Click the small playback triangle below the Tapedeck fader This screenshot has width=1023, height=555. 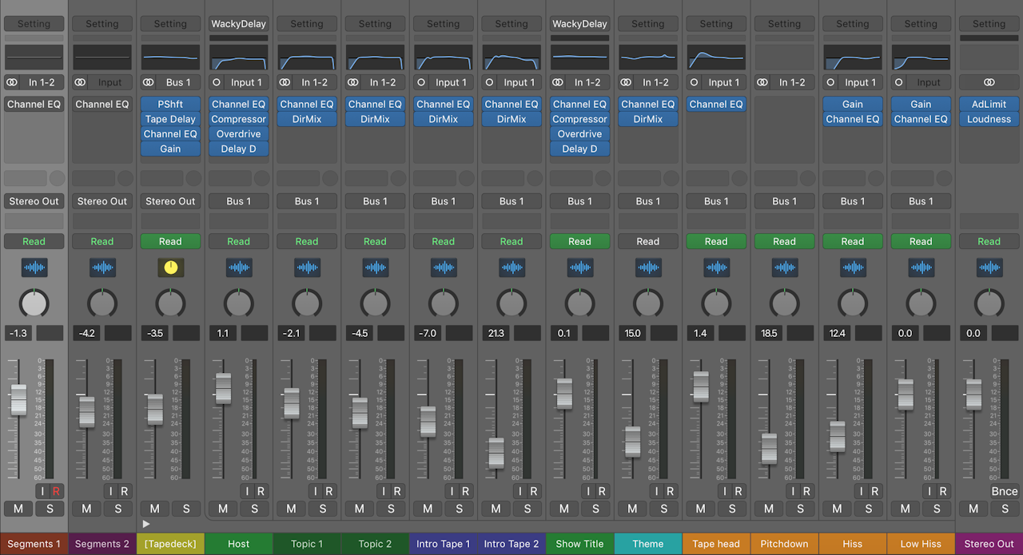pyautogui.click(x=147, y=524)
